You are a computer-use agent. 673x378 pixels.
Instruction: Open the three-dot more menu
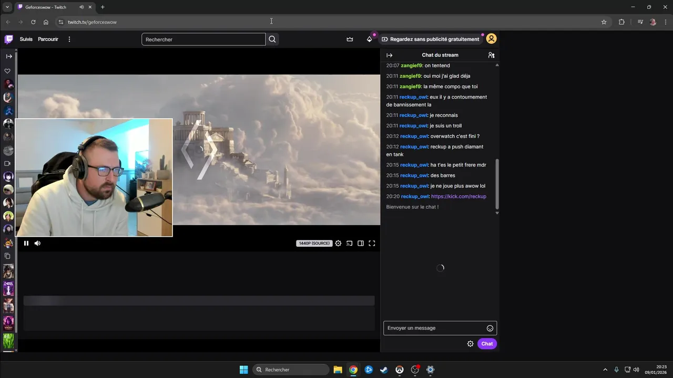69,39
